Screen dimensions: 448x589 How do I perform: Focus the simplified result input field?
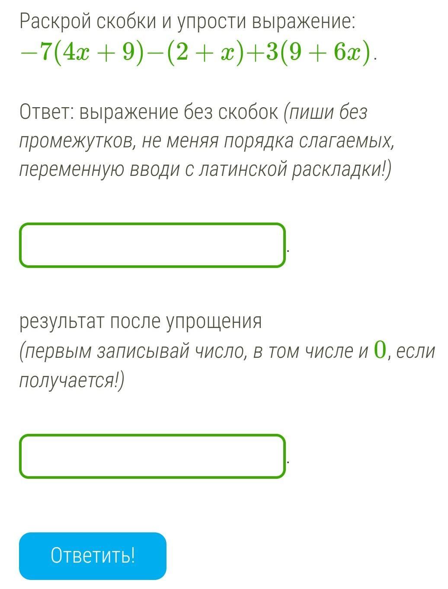pyautogui.click(x=152, y=456)
